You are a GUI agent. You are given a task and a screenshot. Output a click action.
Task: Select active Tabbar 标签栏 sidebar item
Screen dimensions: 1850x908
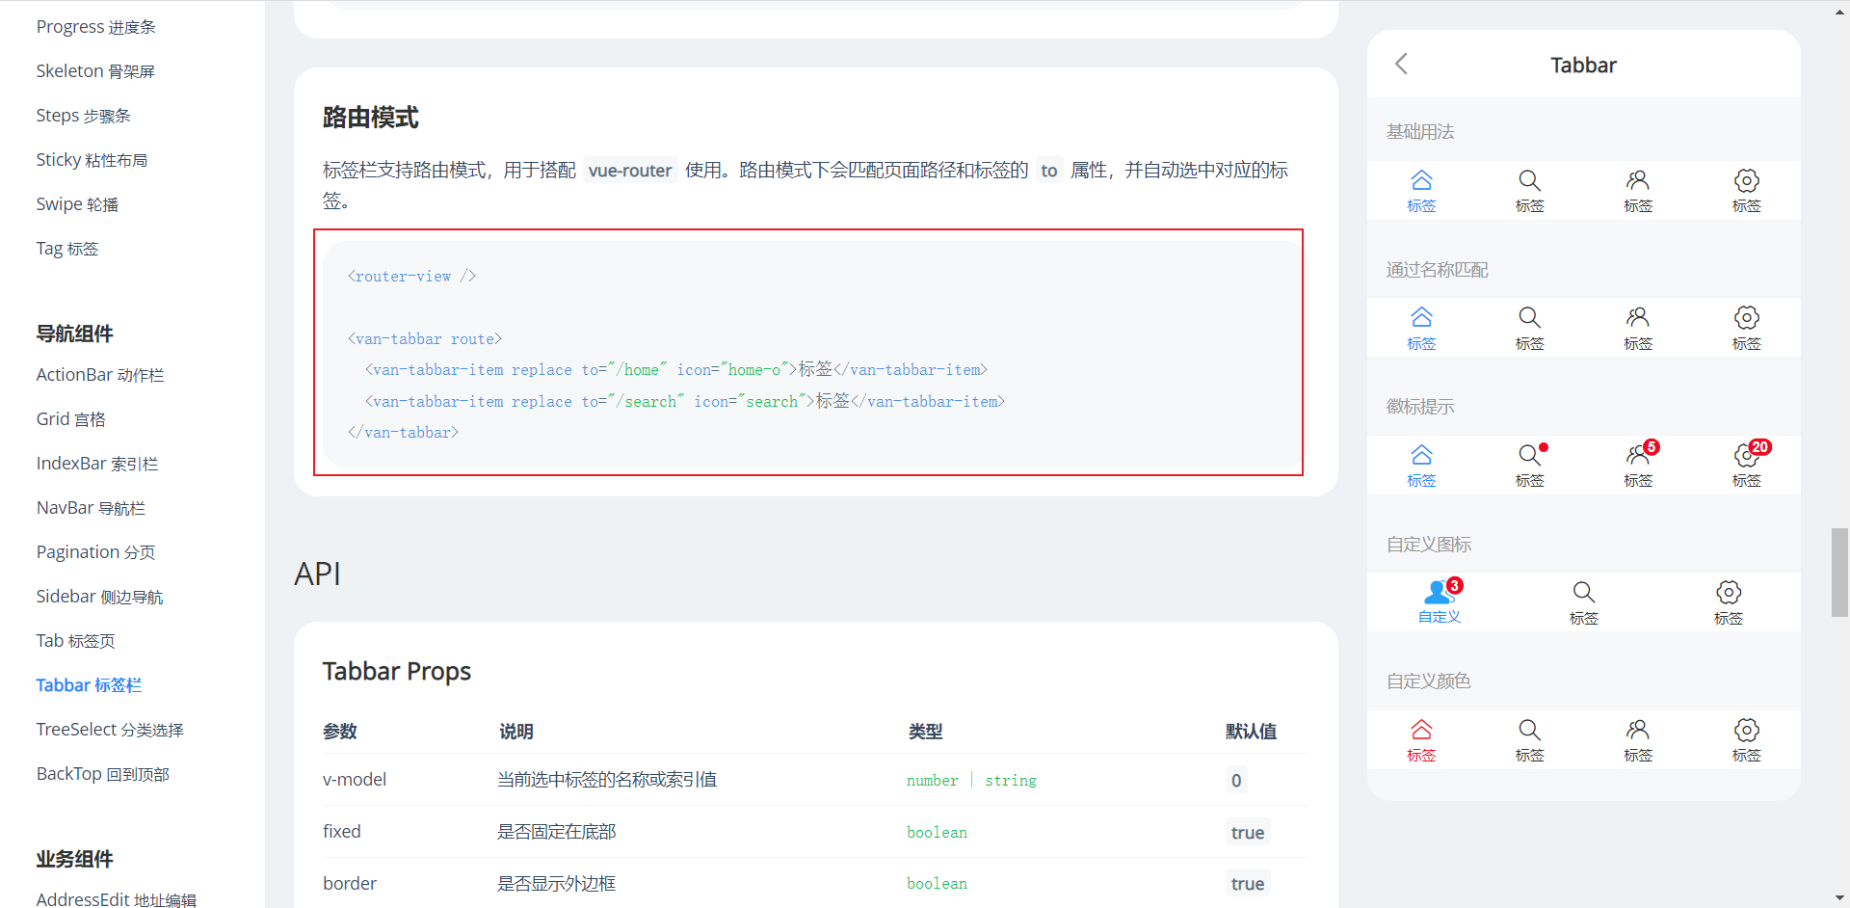tap(89, 685)
